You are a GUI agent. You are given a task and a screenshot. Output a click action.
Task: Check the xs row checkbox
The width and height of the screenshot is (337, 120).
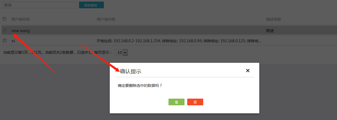tap(5, 41)
